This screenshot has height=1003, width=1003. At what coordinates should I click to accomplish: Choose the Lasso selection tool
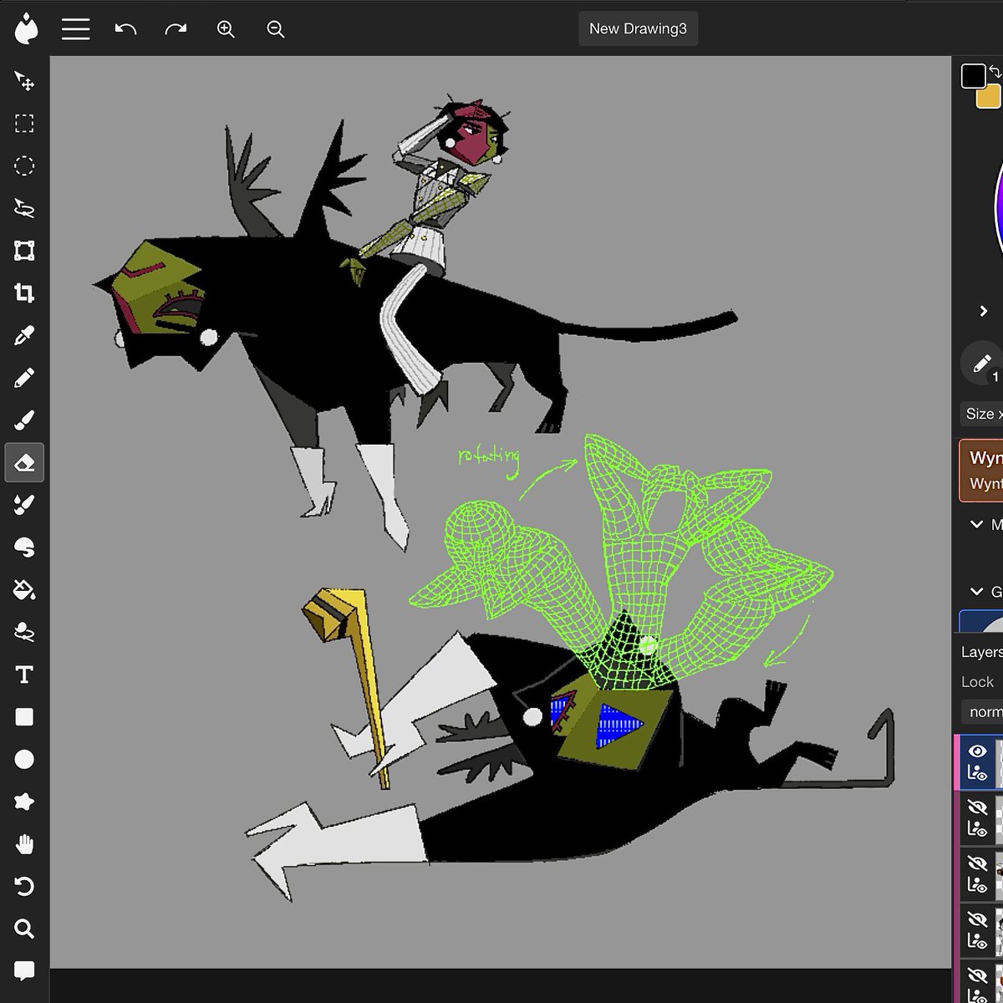tap(24, 208)
